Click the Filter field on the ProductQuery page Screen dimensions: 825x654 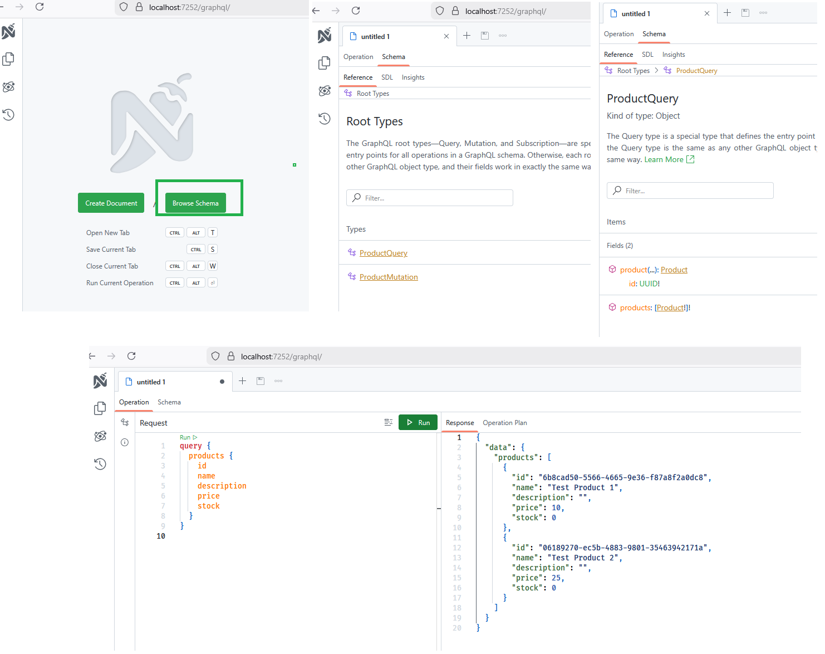(x=690, y=191)
